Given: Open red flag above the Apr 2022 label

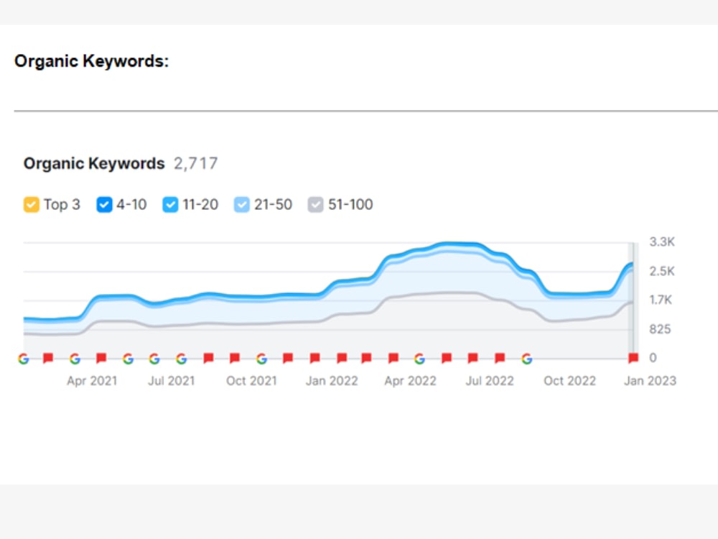Looking at the screenshot, I should tap(393, 358).
